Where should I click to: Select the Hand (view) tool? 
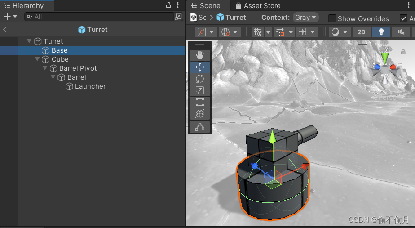click(x=200, y=55)
